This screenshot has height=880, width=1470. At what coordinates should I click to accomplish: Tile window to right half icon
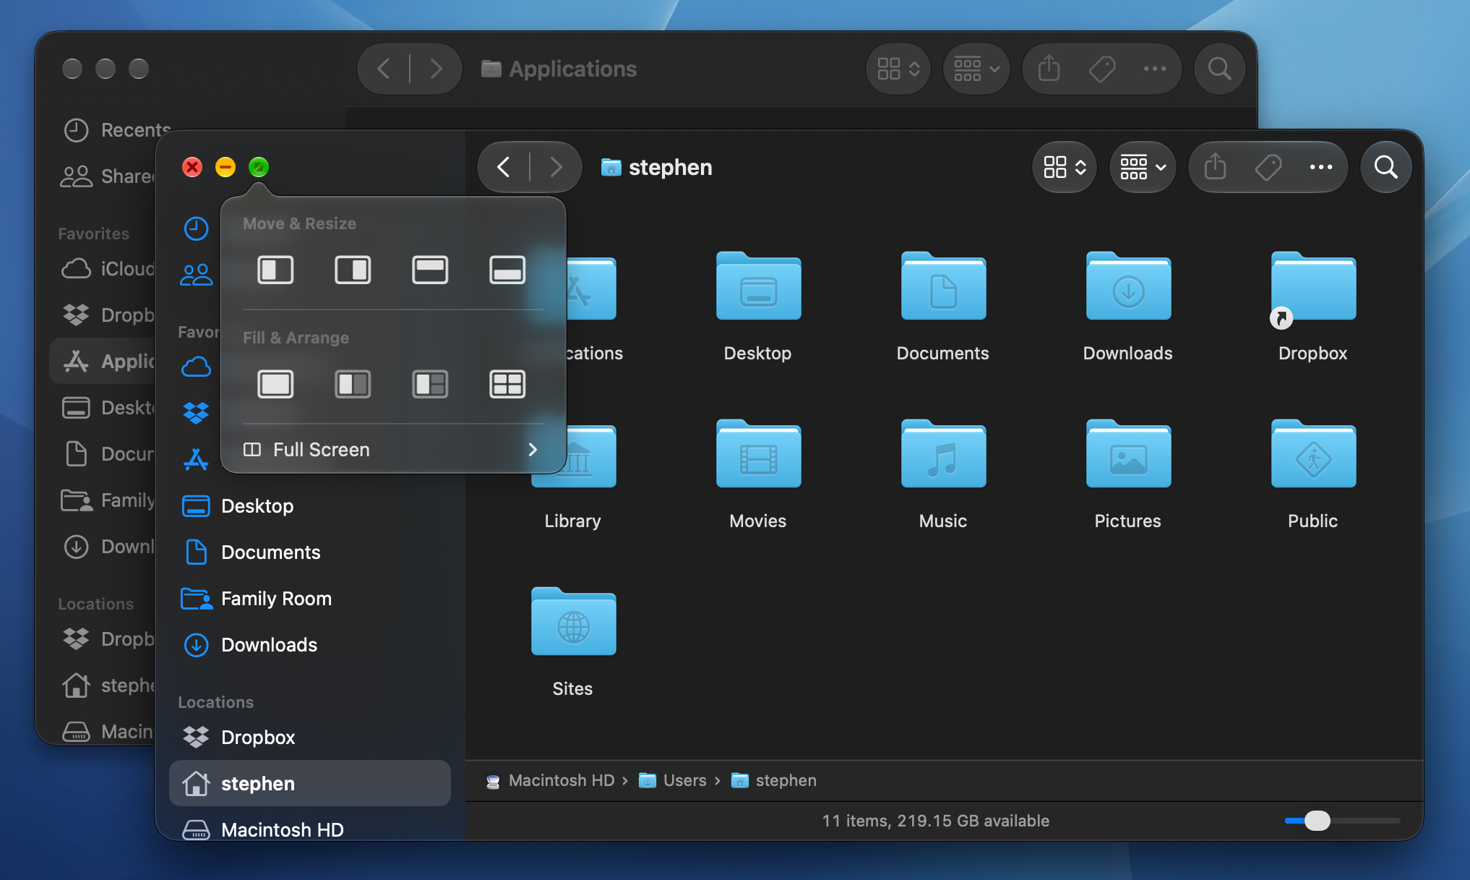pos(353,270)
